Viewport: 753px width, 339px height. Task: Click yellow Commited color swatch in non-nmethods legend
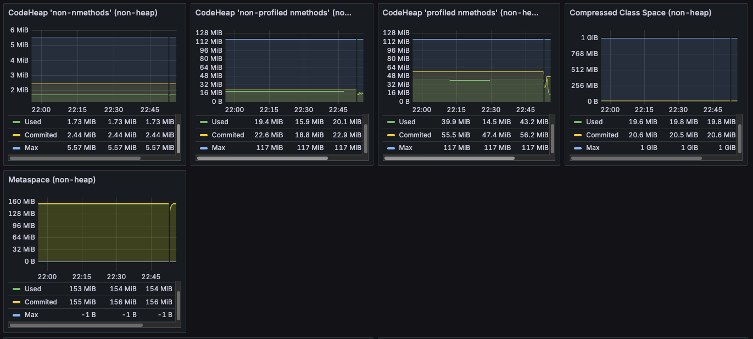[x=16, y=135]
